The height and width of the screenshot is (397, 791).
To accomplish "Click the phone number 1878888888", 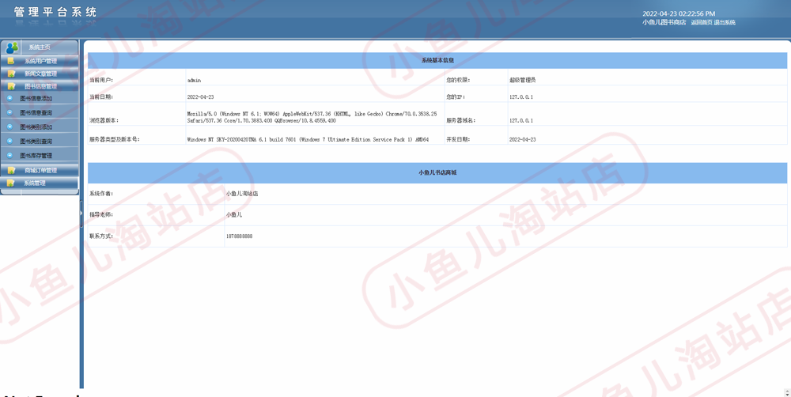I will [240, 236].
